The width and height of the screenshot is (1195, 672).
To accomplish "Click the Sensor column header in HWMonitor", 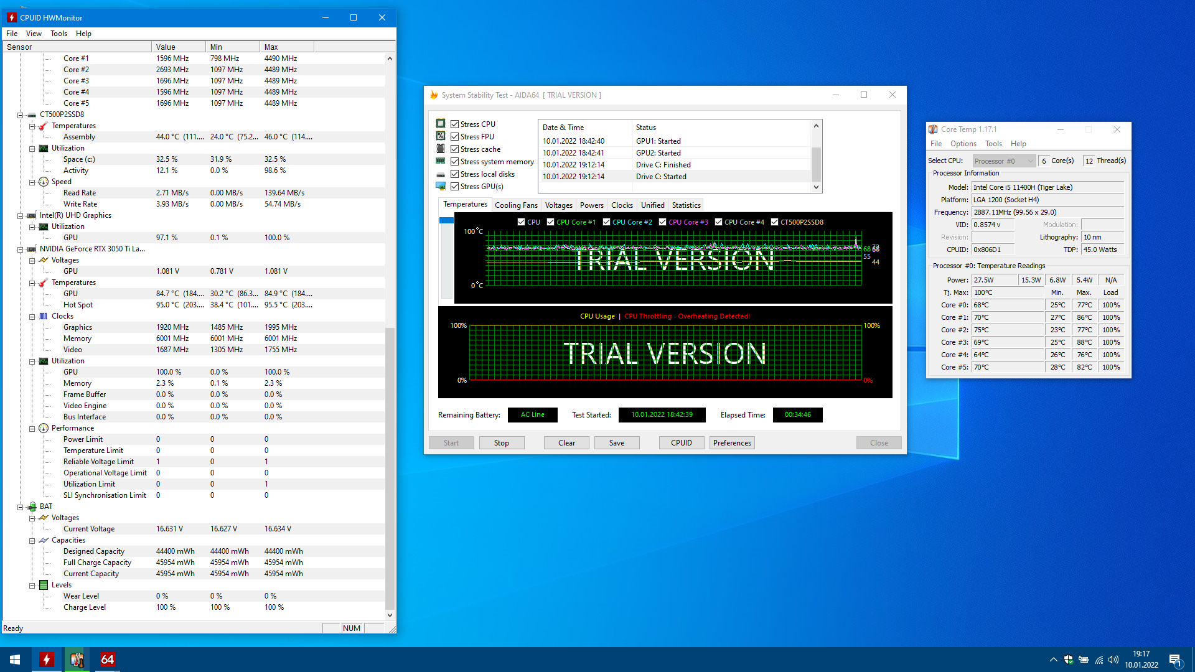I will pos(77,47).
